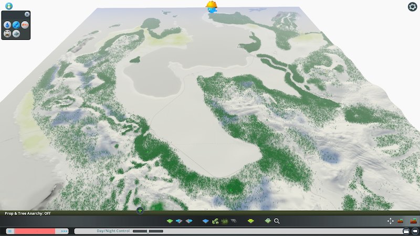Close the small info panel
Image resolution: width=420 pixels, height=236 pixels.
(27, 14)
